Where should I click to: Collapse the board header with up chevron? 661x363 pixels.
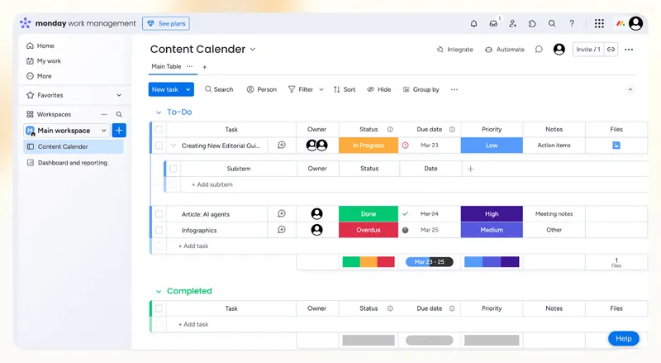[x=630, y=89]
